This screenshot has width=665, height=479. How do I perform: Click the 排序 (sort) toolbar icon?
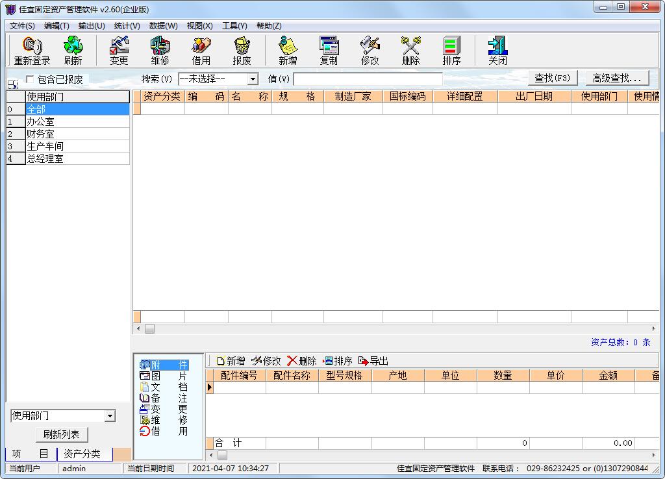click(x=451, y=51)
